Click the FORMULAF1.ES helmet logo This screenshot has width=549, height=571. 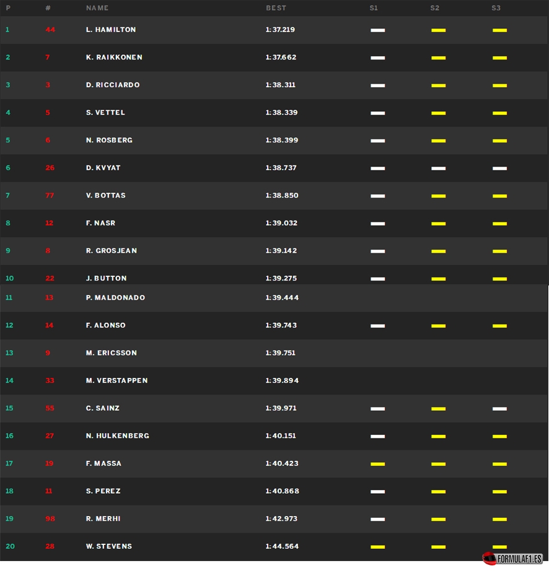click(x=512, y=559)
